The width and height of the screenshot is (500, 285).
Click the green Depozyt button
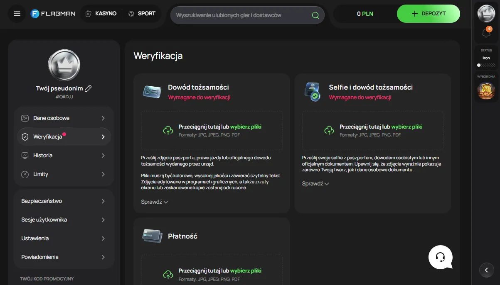(x=429, y=14)
